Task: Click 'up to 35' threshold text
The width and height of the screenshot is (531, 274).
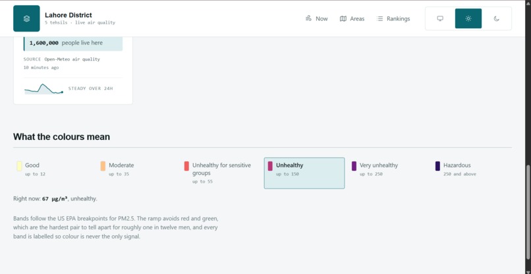Action: 119,174
